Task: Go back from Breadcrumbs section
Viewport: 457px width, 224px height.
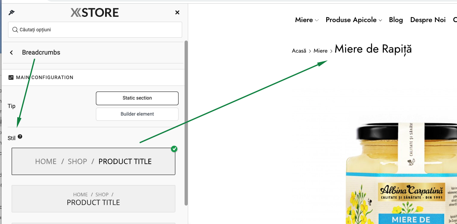Action: (x=11, y=53)
